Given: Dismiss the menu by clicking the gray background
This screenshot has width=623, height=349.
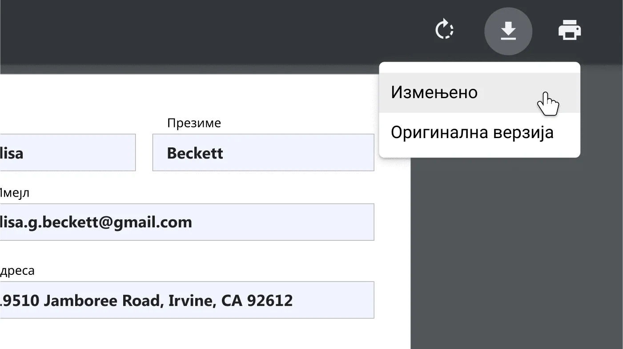Looking at the screenshot, I should tap(511, 266).
